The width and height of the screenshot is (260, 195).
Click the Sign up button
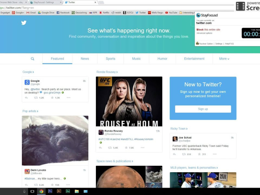tap(203, 109)
